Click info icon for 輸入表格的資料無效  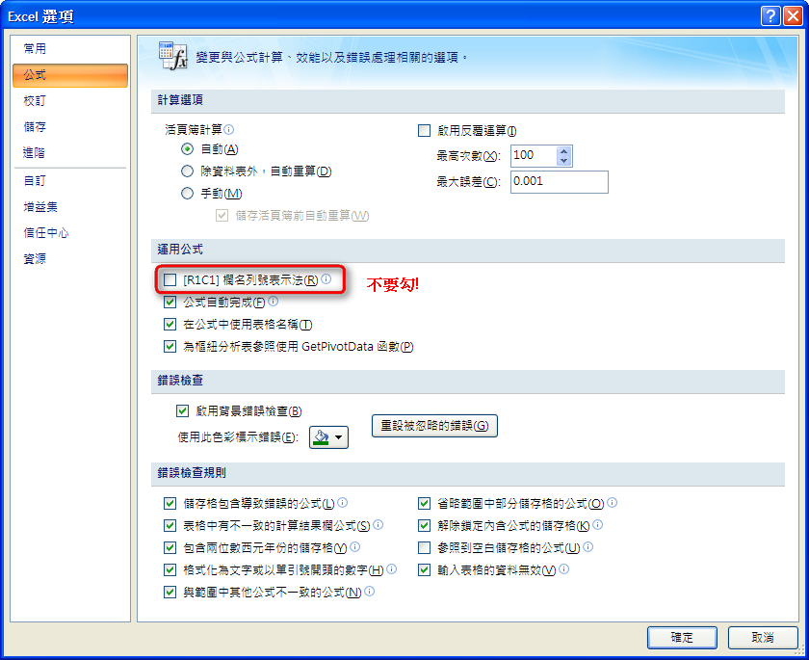[x=564, y=568]
